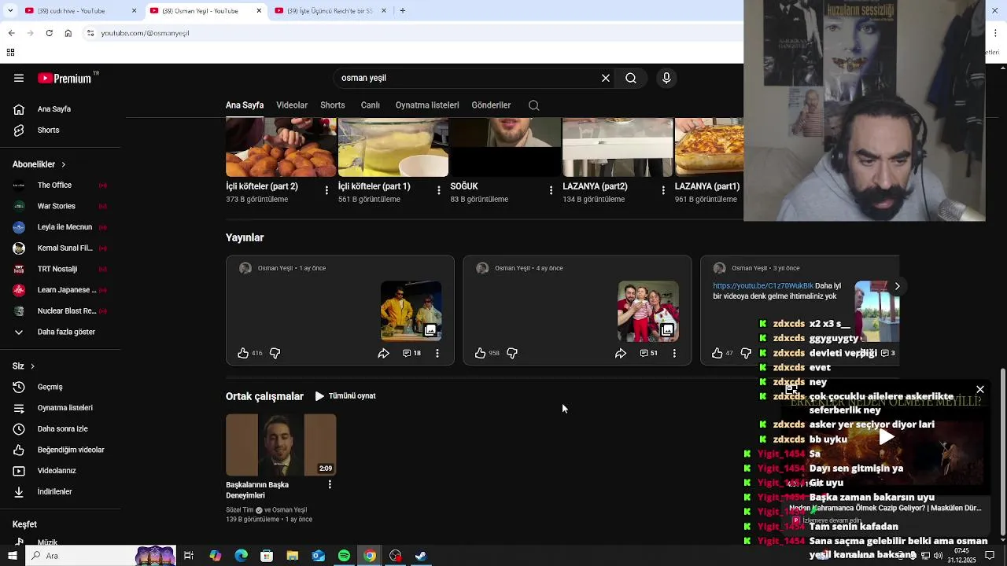Open İndirilenler in sidebar
1007x566 pixels.
(54, 491)
